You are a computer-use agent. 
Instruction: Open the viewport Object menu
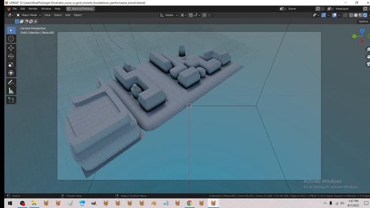(x=77, y=15)
